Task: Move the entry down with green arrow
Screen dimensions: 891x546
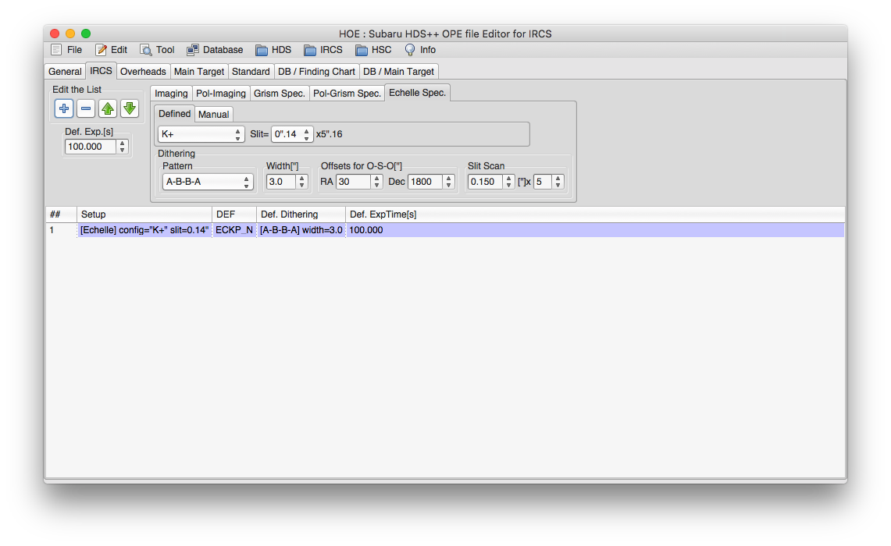Action: [x=130, y=108]
